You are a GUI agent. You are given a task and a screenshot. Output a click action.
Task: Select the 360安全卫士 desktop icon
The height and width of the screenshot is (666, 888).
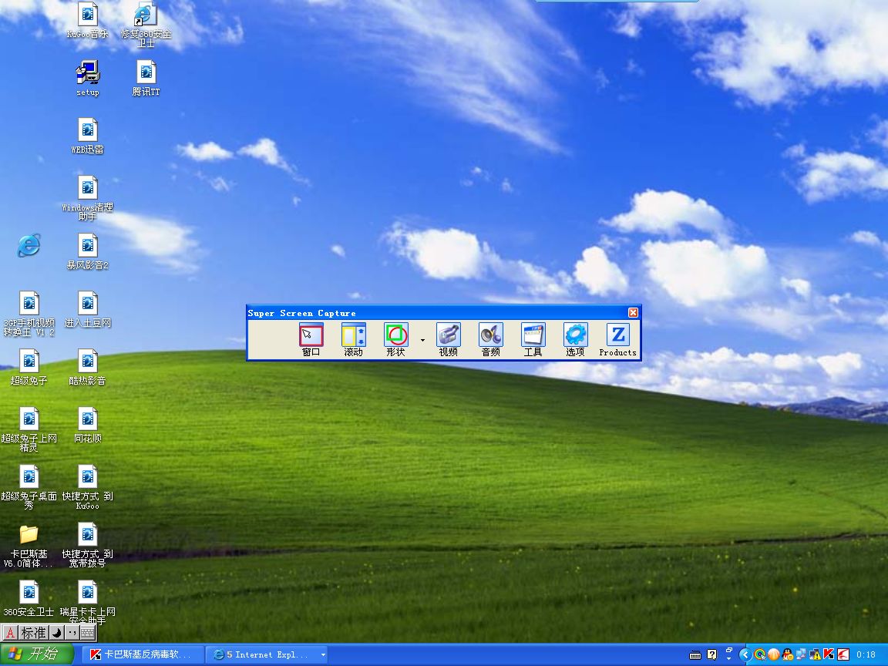tap(29, 599)
